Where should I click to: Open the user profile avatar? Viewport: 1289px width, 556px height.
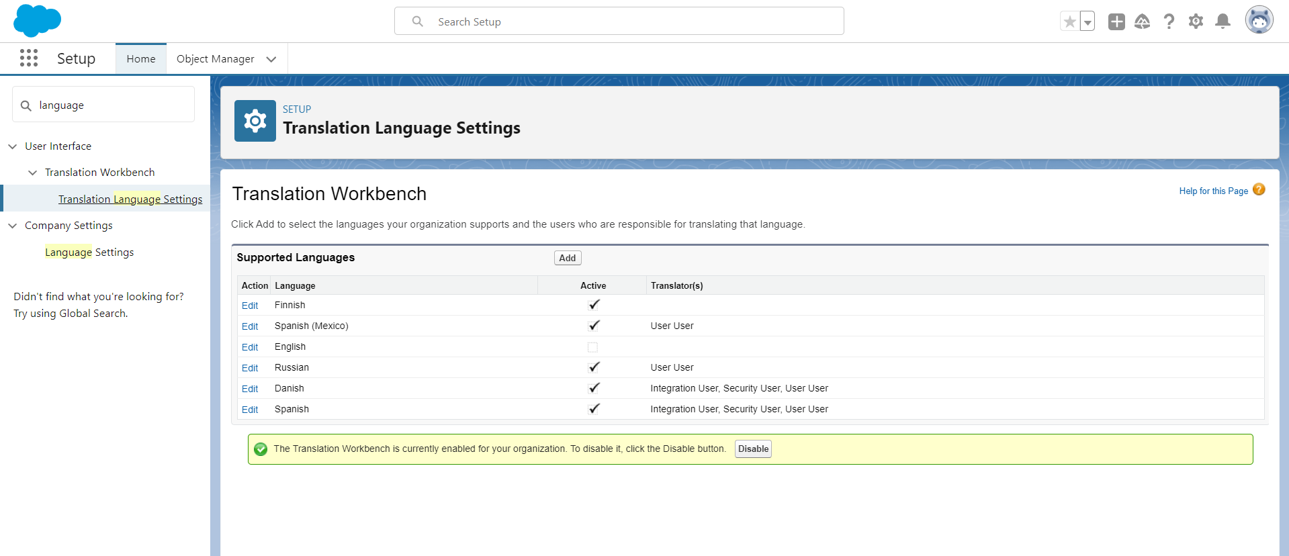click(1259, 20)
